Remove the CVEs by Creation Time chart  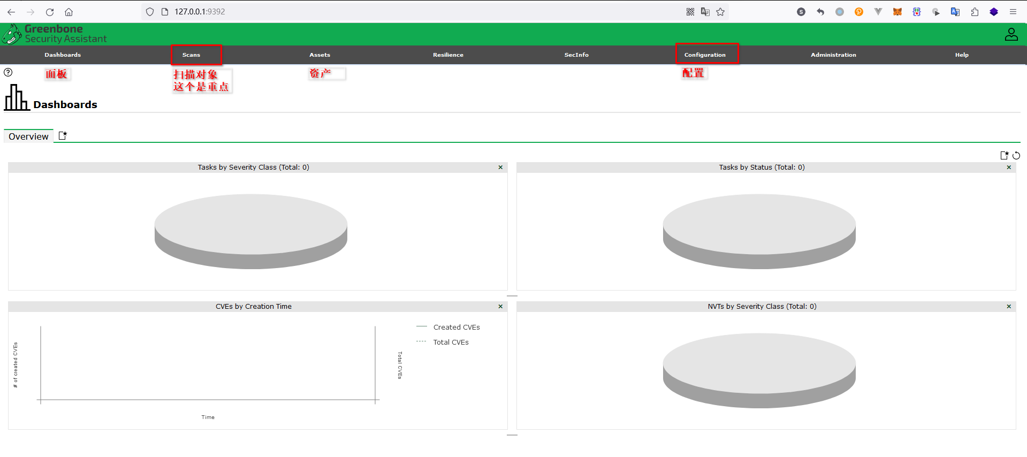coord(500,307)
